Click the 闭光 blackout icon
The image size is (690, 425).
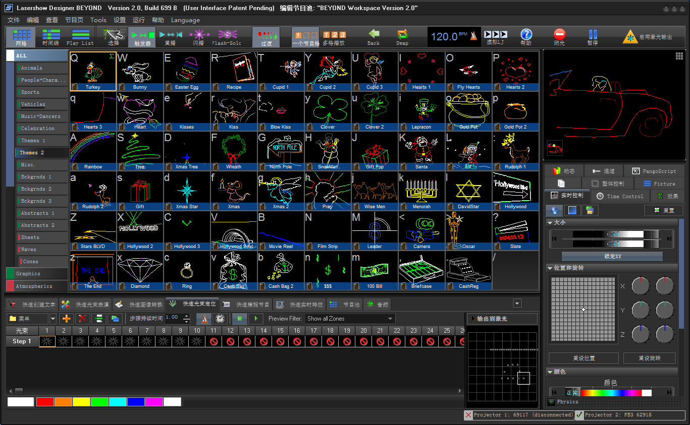click(x=559, y=34)
